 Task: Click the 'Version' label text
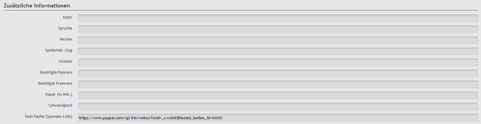[66, 39]
